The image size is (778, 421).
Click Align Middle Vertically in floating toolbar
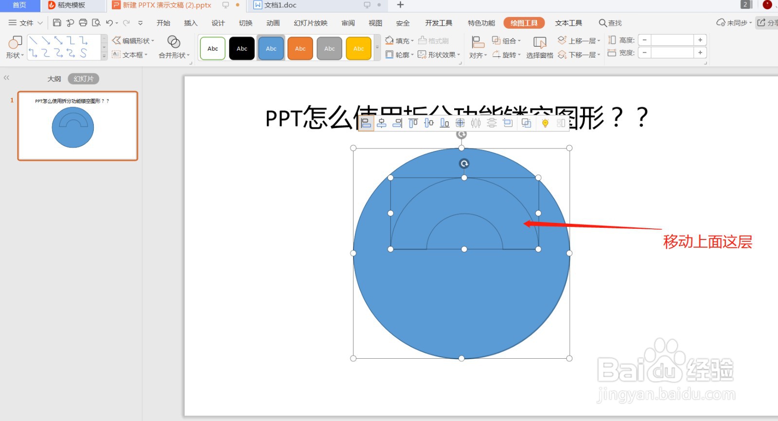[x=429, y=123]
